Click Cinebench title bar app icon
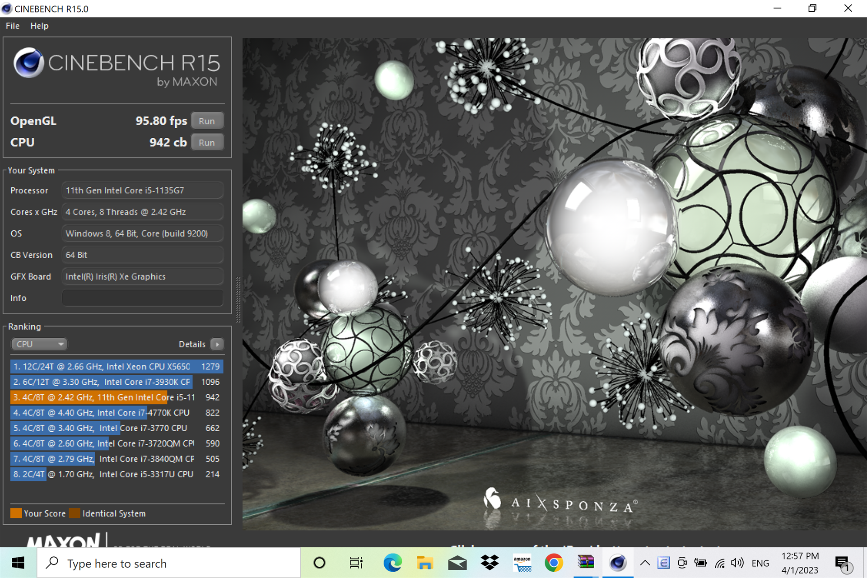The image size is (867, 578). tap(7, 9)
